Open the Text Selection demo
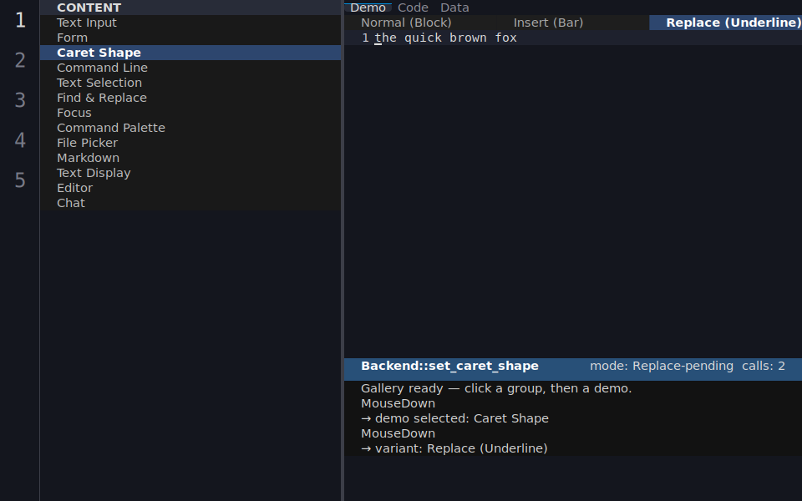 (x=190, y=83)
